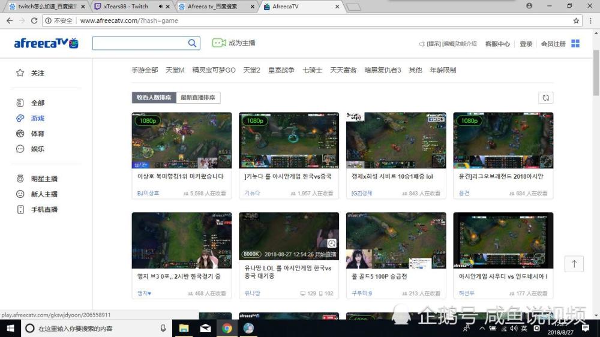This screenshot has height=337, width=600.
Task: Mute the xTears88 Twitch tab audio
Action: (161, 7)
